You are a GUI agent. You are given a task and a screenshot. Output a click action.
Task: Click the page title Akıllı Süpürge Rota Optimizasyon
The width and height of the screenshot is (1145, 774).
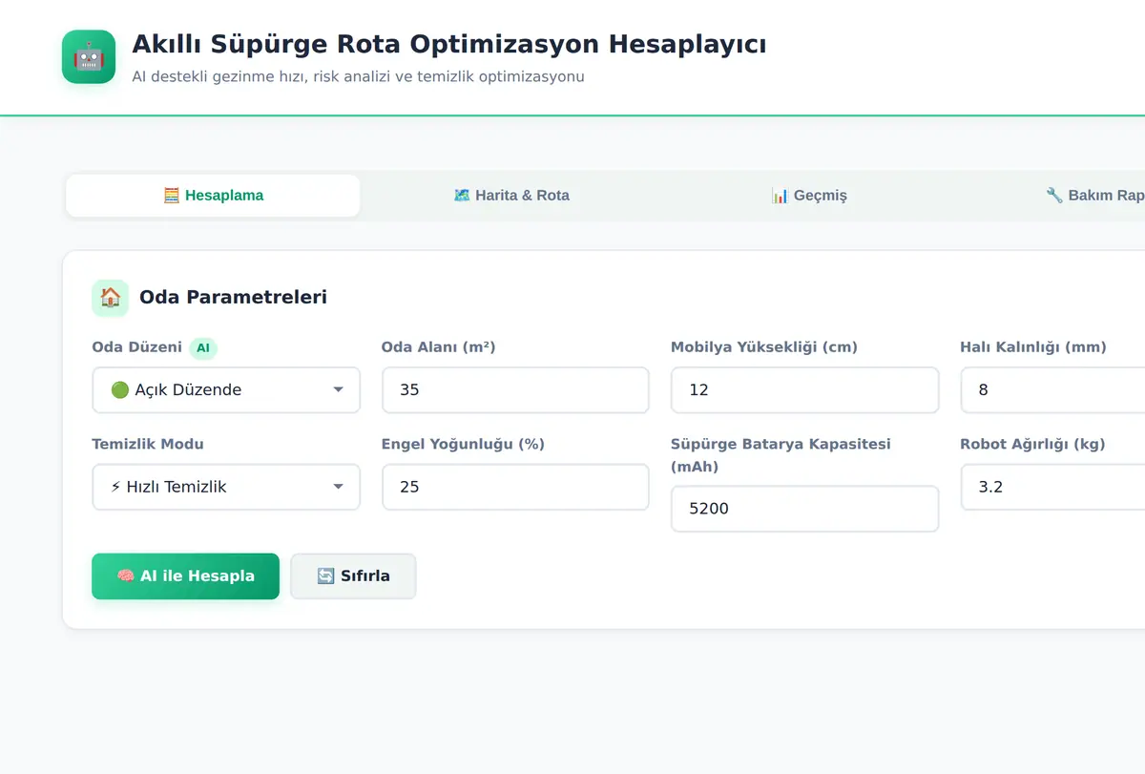click(448, 44)
